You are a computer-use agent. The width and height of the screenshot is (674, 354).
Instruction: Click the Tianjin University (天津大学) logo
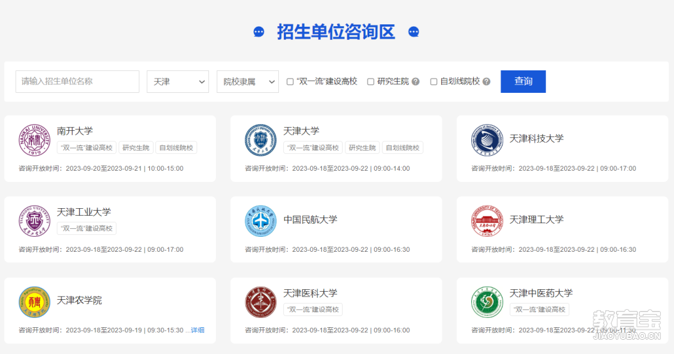point(260,140)
